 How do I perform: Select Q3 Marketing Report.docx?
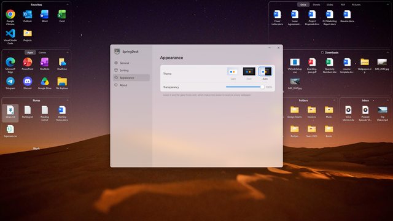[330, 17]
